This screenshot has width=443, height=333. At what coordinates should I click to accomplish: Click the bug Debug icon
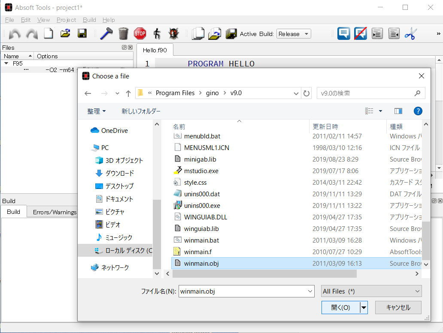point(174,33)
